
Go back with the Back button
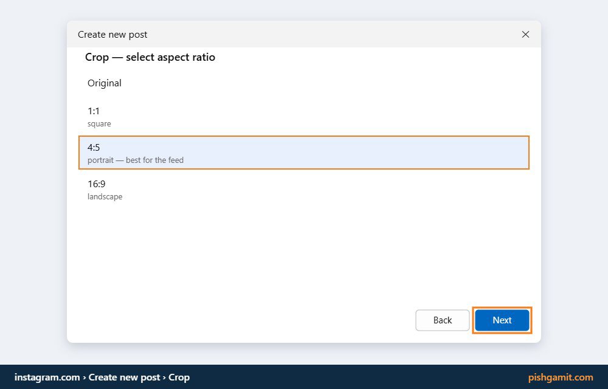[443, 320]
